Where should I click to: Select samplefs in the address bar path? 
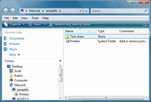pyautogui.click(x=51, y=11)
